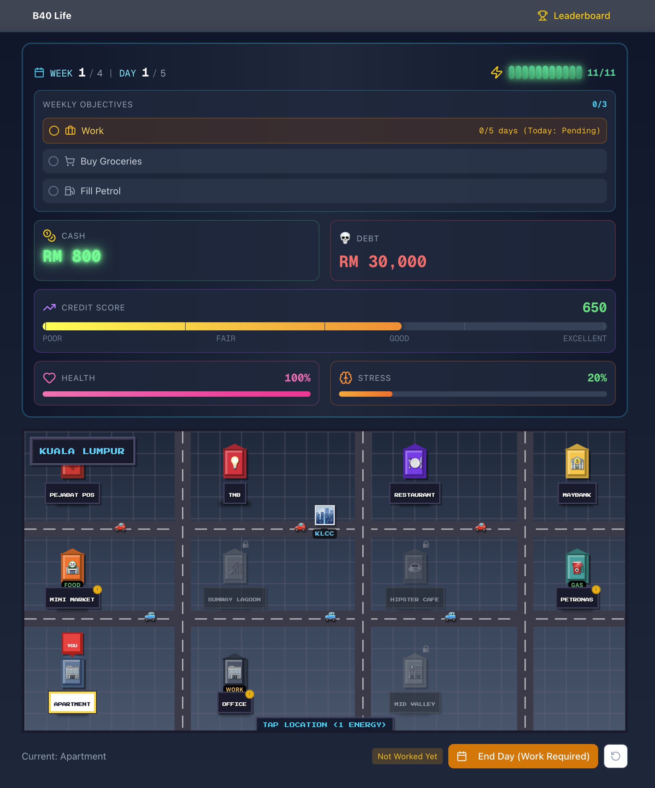655x788 pixels.
Task: Select the KLCC skyline icon
Action: pyautogui.click(x=324, y=515)
